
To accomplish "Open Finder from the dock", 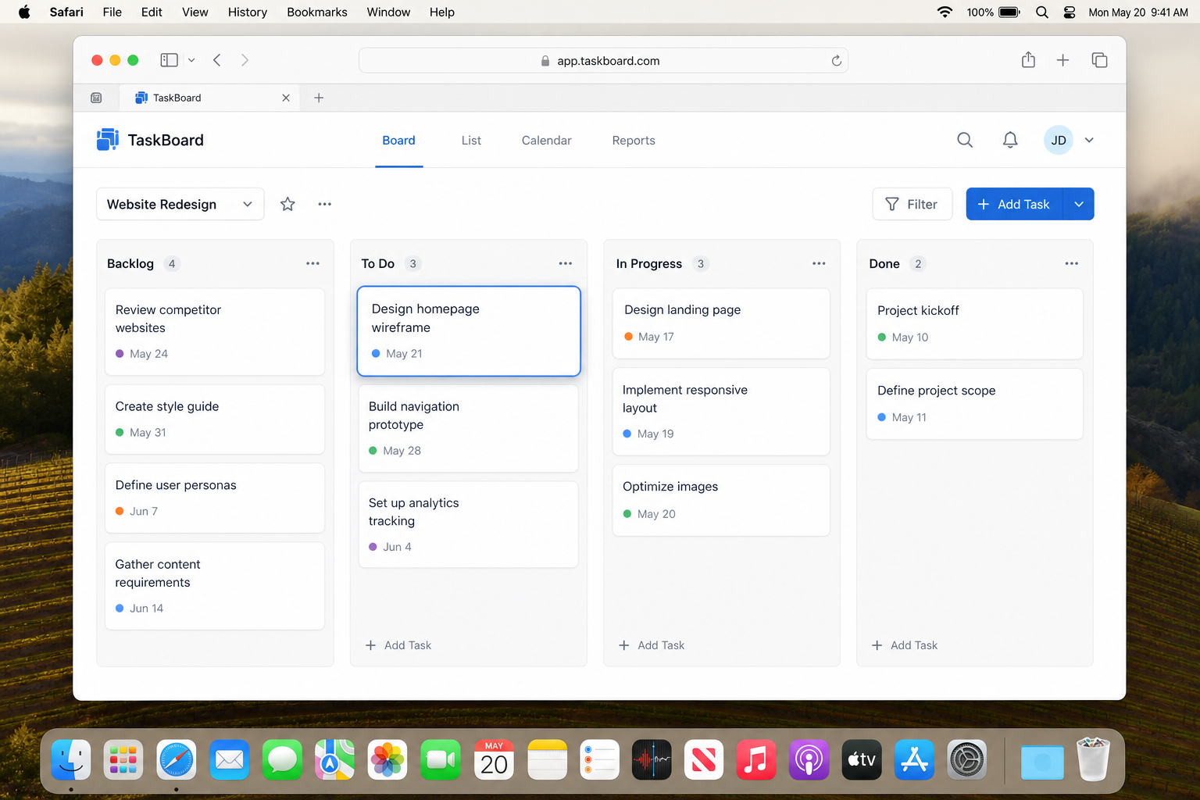I will click(71, 759).
